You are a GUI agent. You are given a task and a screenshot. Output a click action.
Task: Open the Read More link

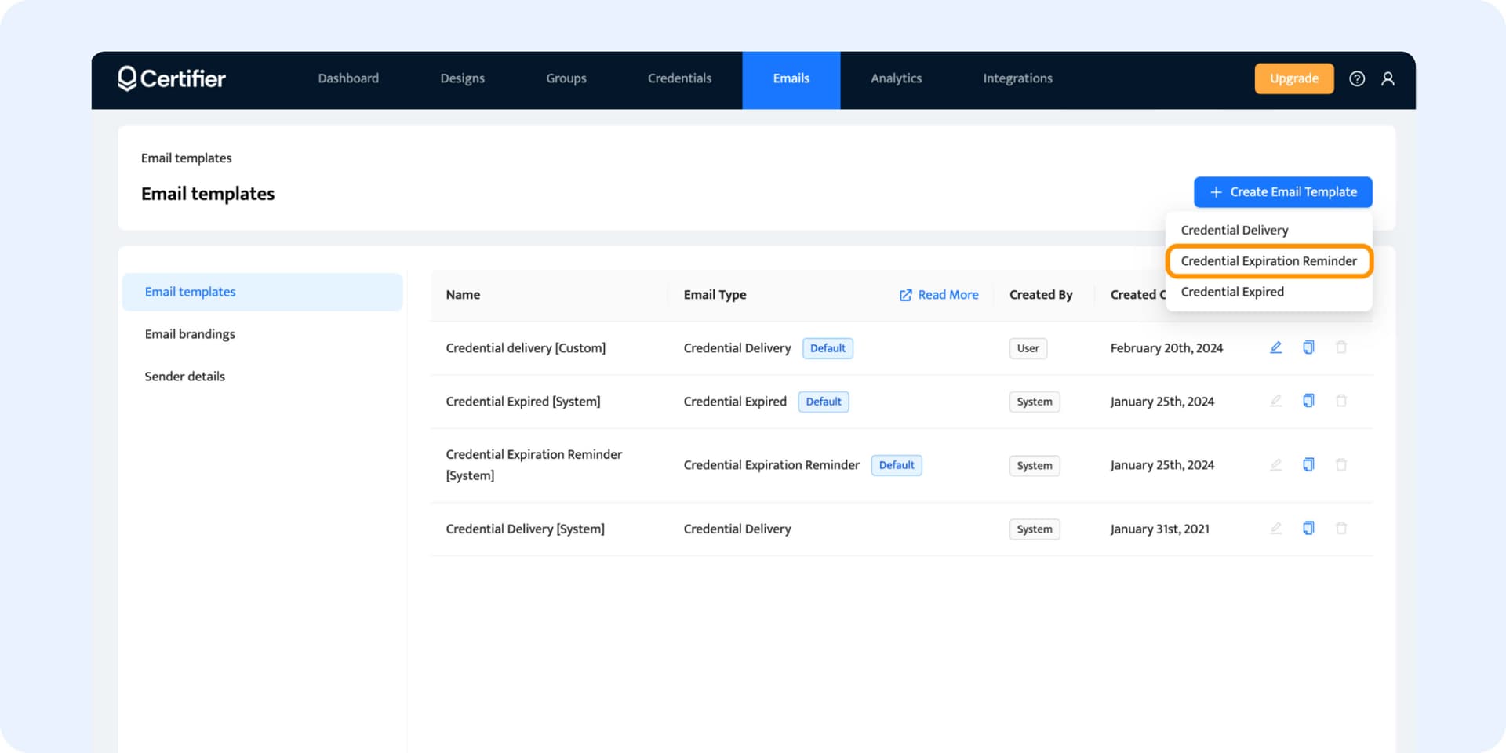point(939,295)
